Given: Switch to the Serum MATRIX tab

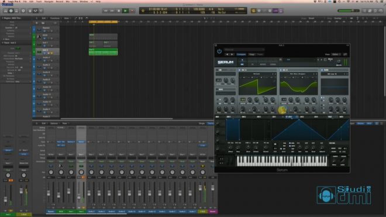Looking at the screenshot, I should coord(263,64).
